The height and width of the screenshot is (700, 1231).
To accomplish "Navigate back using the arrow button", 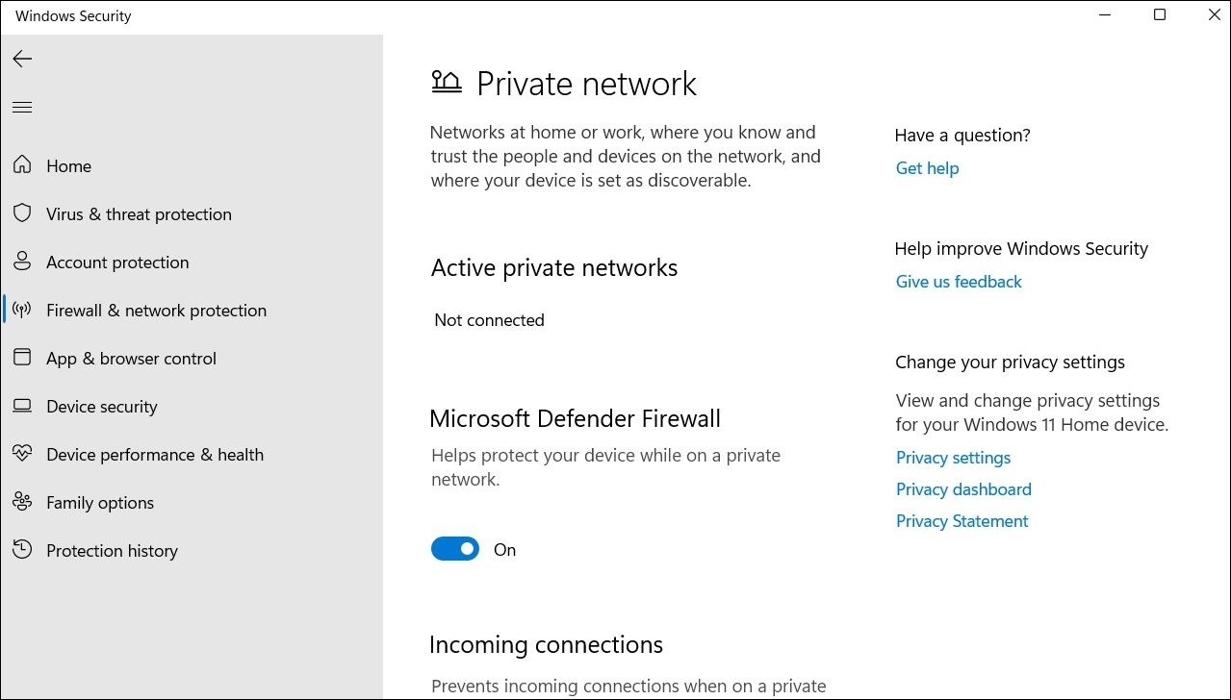I will [x=22, y=59].
